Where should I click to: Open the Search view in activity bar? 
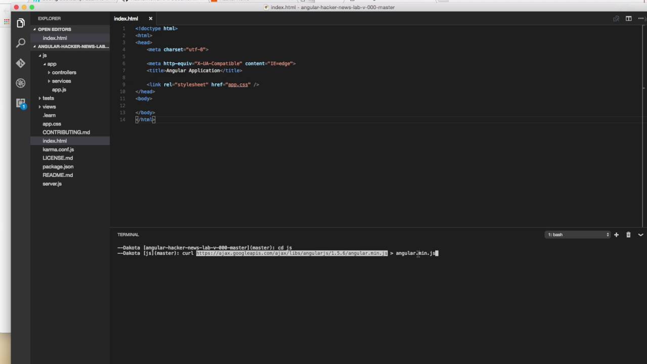click(21, 43)
